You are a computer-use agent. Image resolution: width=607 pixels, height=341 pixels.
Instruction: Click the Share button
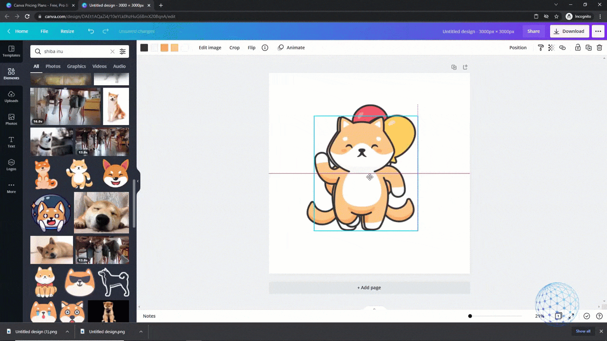[533, 31]
